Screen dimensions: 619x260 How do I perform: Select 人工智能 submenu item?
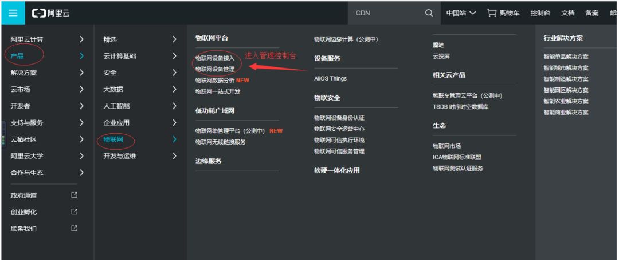click(x=116, y=106)
